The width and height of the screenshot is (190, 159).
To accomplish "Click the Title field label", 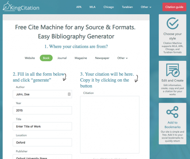I will (x=19, y=119).
